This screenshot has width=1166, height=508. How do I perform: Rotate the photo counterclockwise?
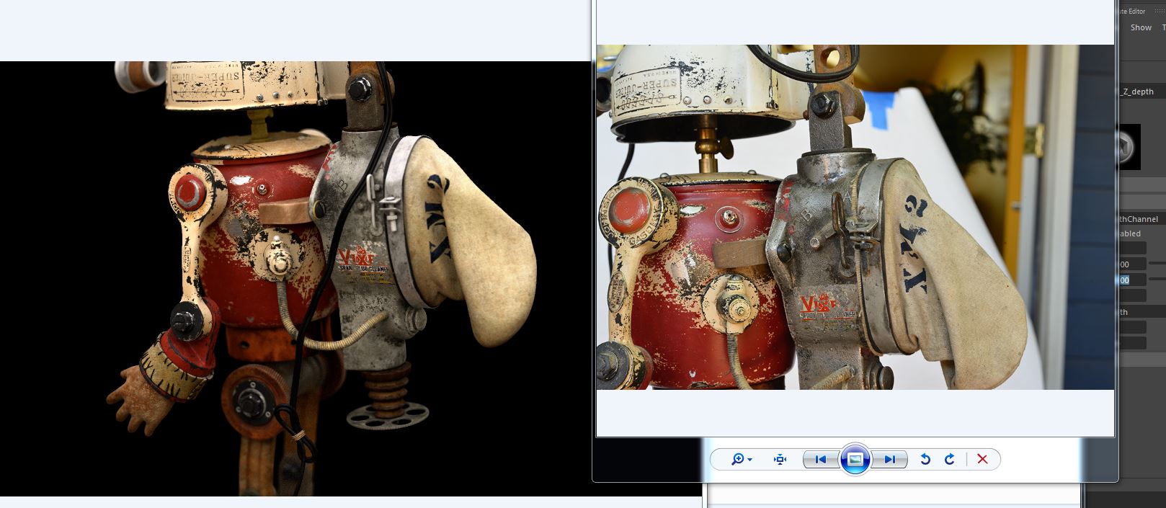[x=925, y=459]
